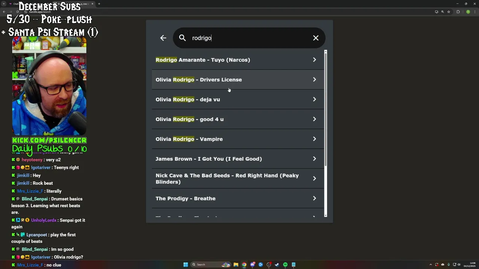This screenshot has width=479, height=269.
Task: Open the Windows Start menu
Action: coord(186,265)
